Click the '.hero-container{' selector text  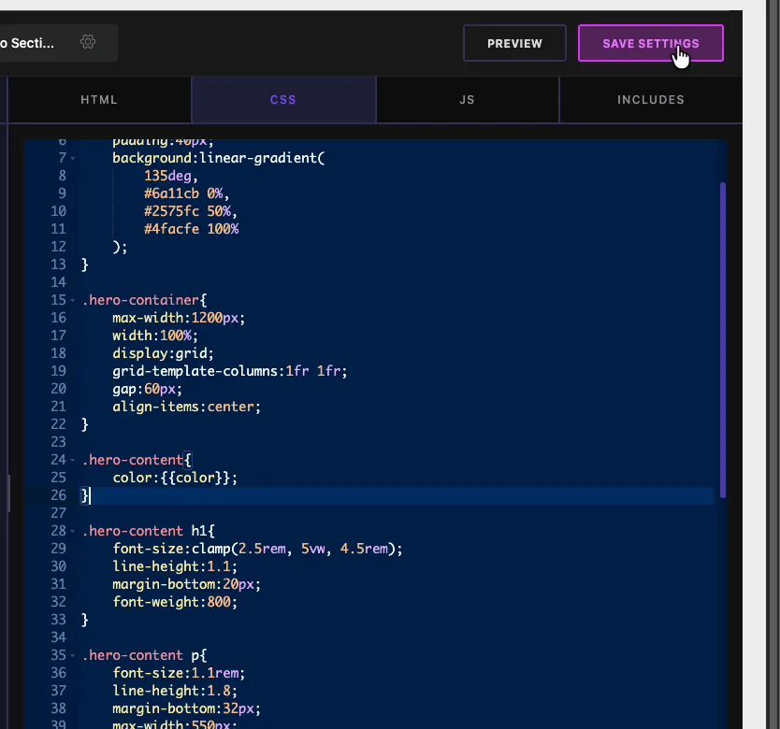144,300
